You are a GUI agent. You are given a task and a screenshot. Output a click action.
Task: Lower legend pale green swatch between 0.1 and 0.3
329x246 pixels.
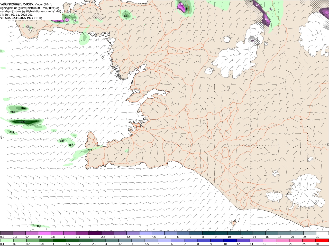(7, 240)
